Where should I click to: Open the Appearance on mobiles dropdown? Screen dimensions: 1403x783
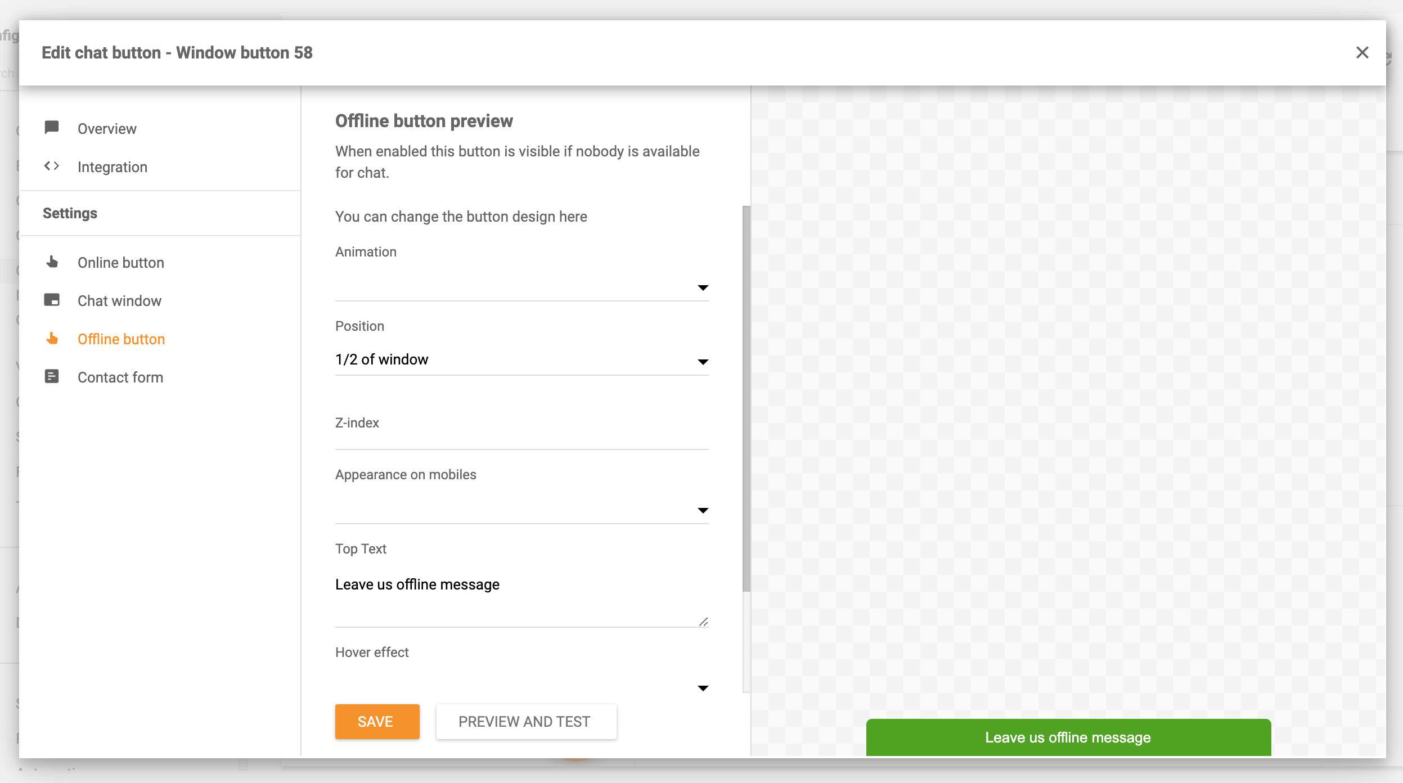pos(703,510)
